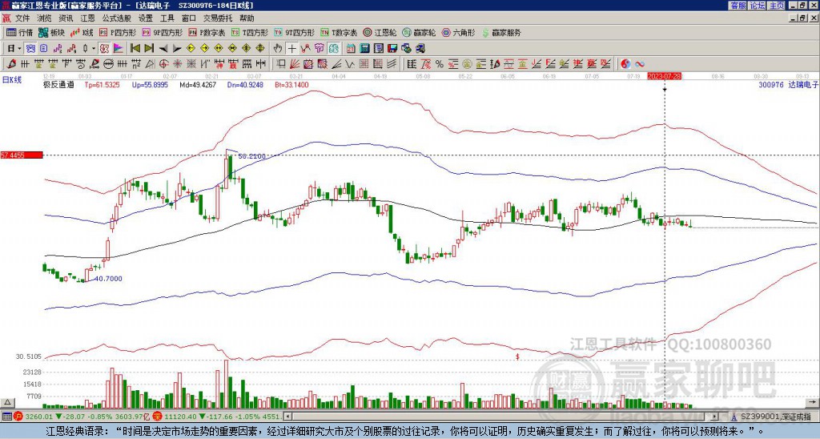Viewport: 820px width, 439px height.
Task: Open the 六角形 hexagon tool
Action: (459, 32)
